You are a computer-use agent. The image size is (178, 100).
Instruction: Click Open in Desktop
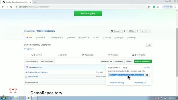click(117, 83)
